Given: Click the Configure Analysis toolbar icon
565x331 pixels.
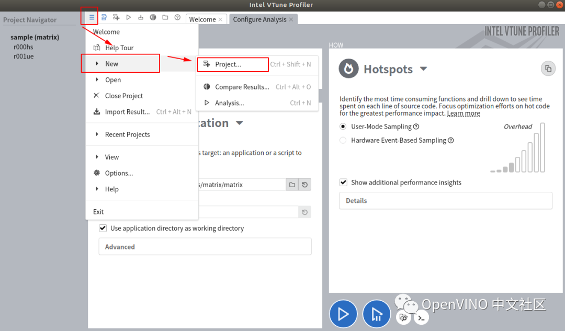Looking at the screenshot, I should pyautogui.click(x=104, y=17).
